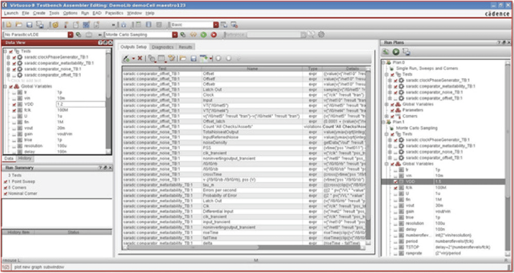Open the Tools menu

click(x=54, y=13)
